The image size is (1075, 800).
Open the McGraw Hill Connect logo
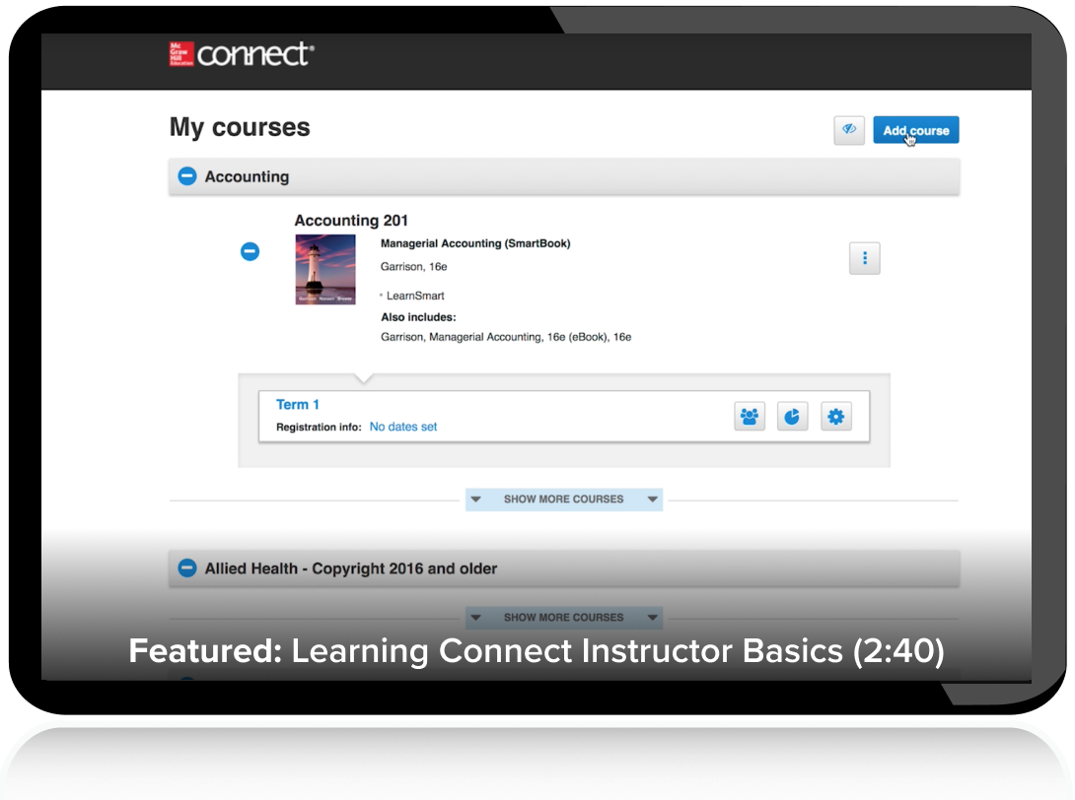(242, 54)
